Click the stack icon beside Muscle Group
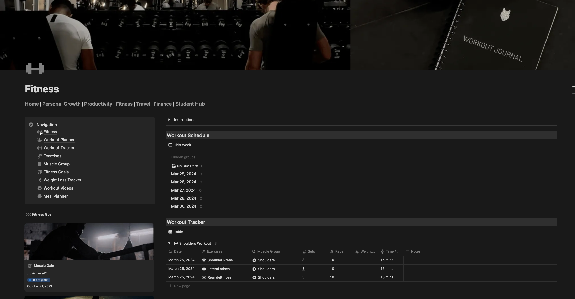 (39, 164)
